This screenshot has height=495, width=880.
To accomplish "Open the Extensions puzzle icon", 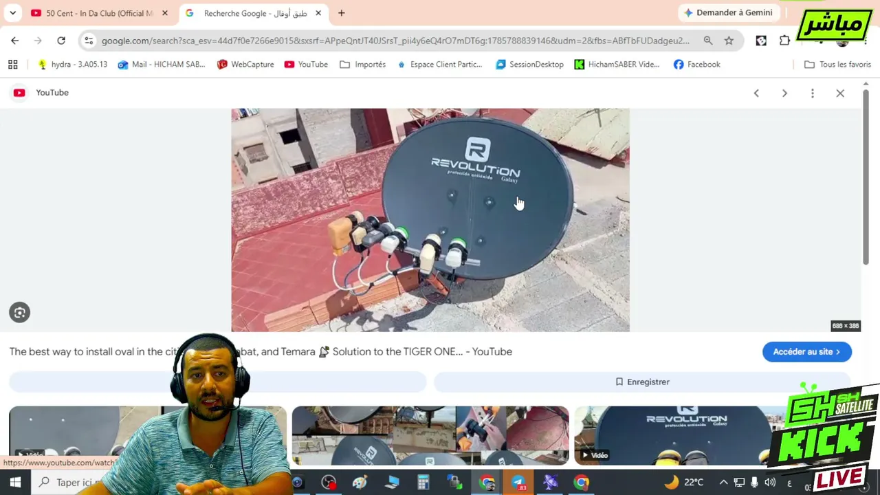I will click(784, 41).
